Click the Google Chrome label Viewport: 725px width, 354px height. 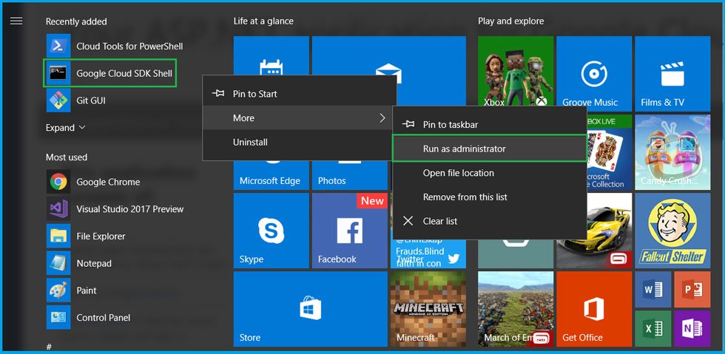[108, 182]
